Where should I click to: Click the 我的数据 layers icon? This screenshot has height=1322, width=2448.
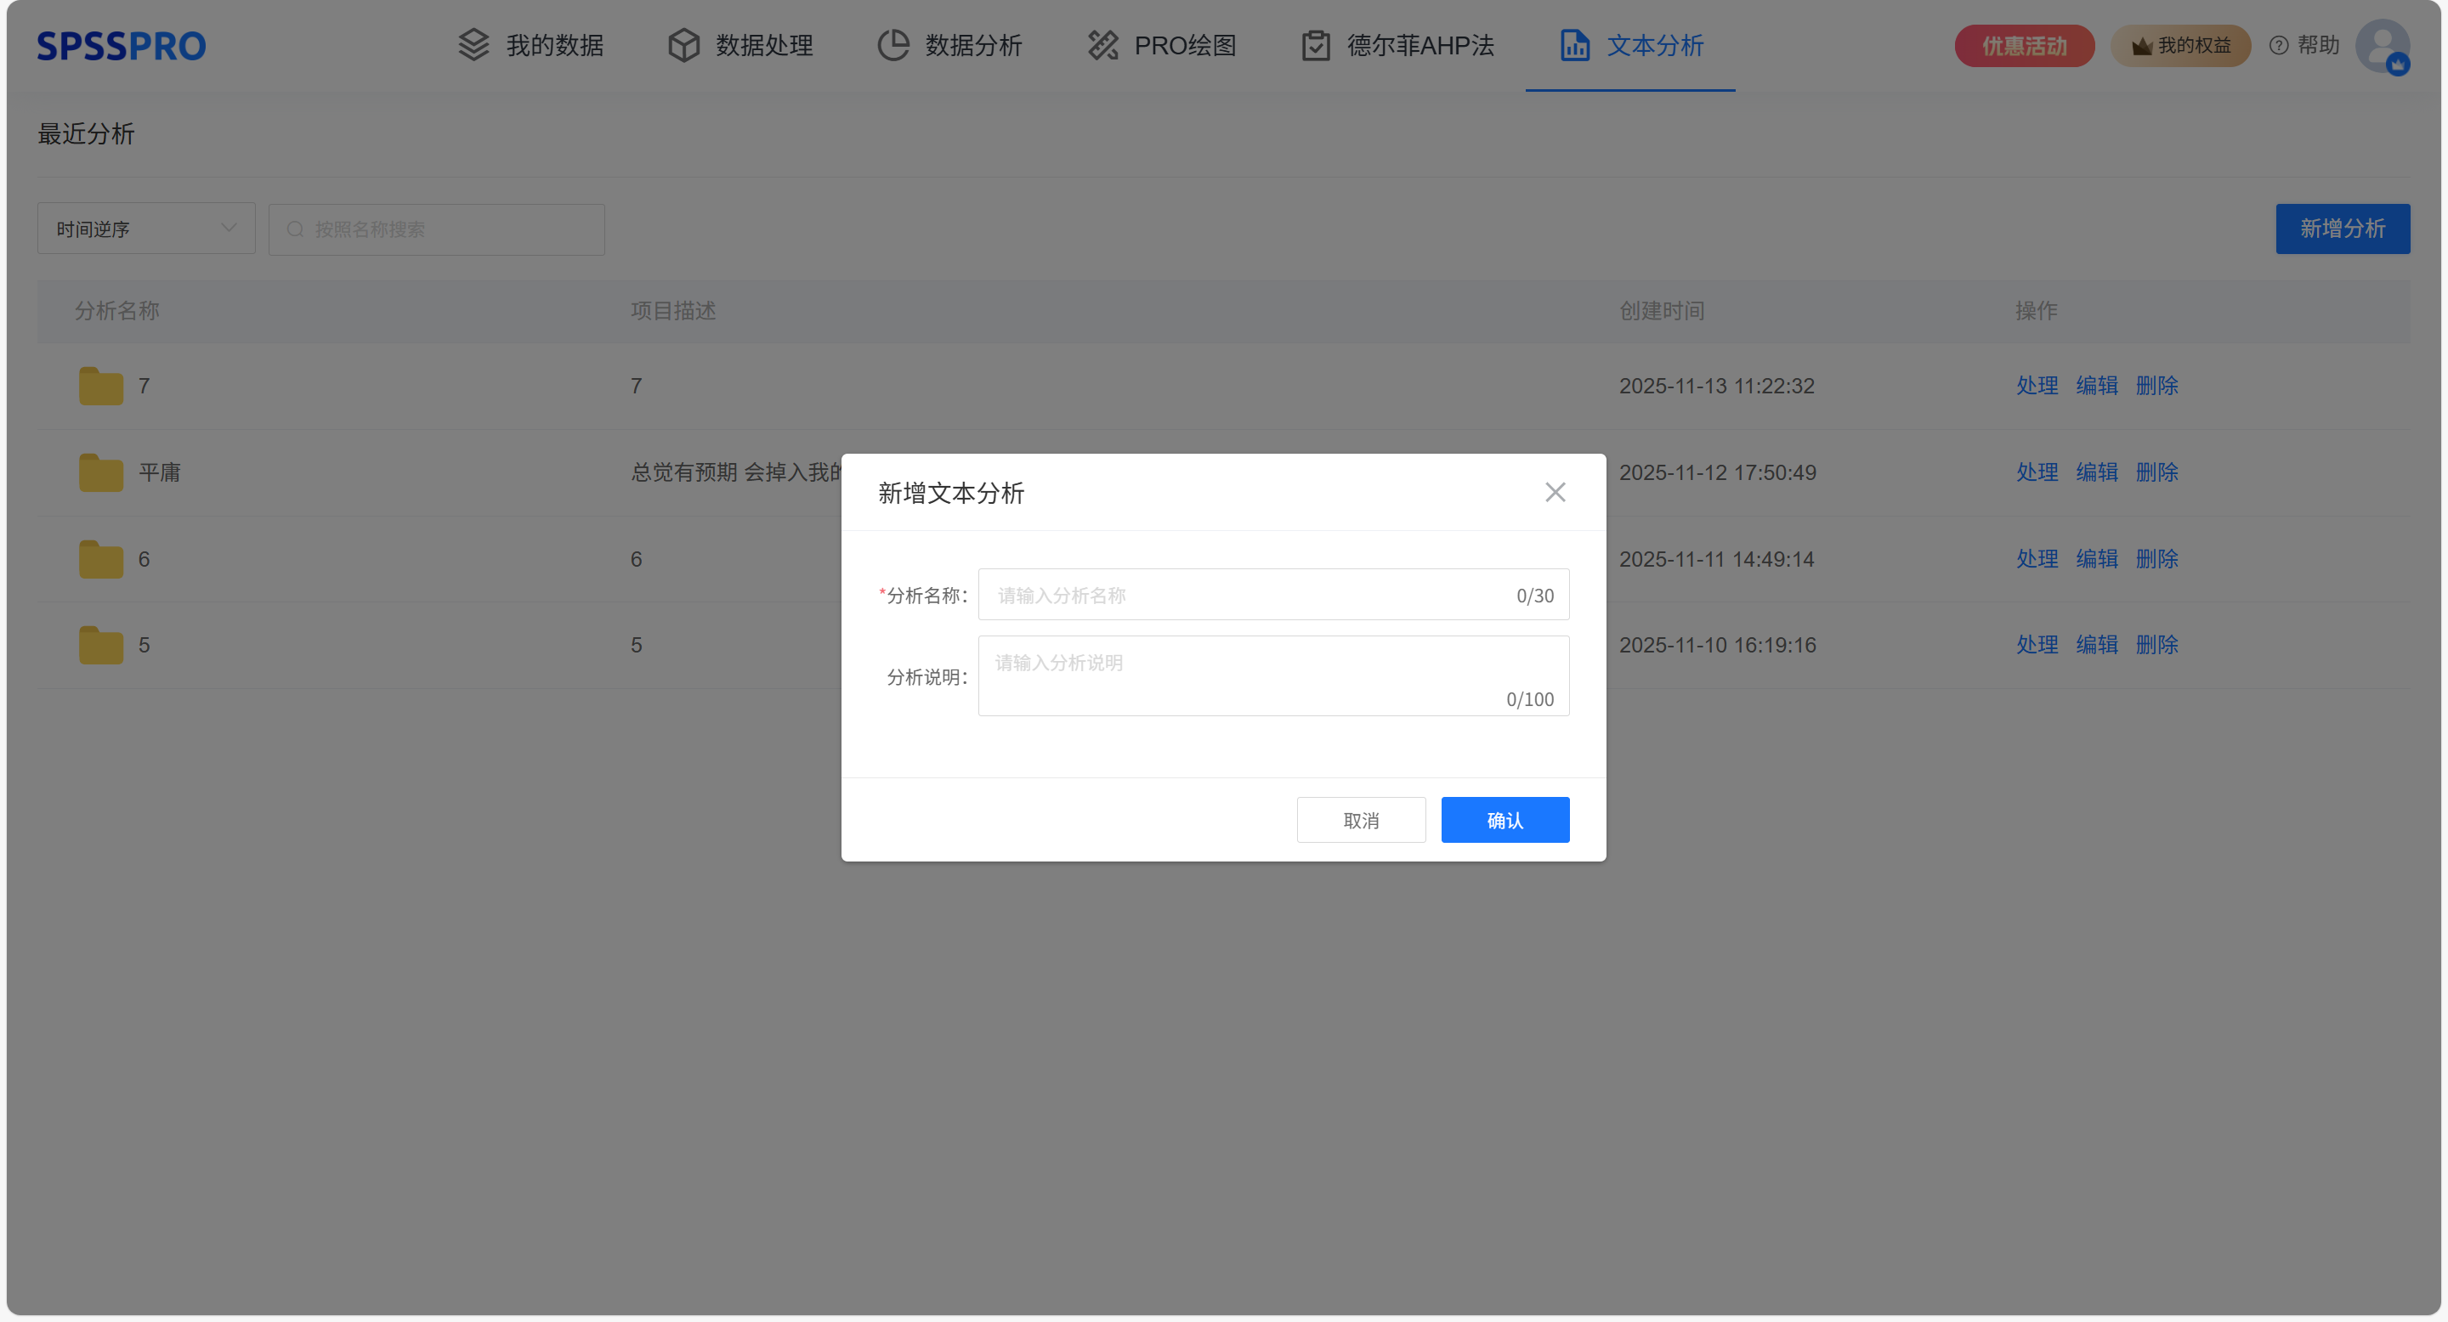[473, 45]
